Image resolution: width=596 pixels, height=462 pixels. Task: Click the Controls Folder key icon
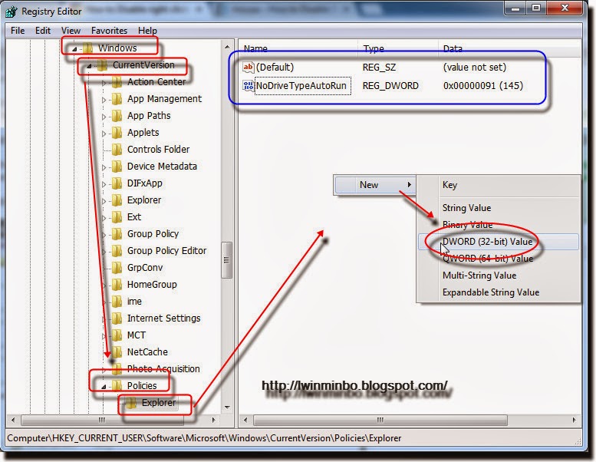click(x=117, y=150)
